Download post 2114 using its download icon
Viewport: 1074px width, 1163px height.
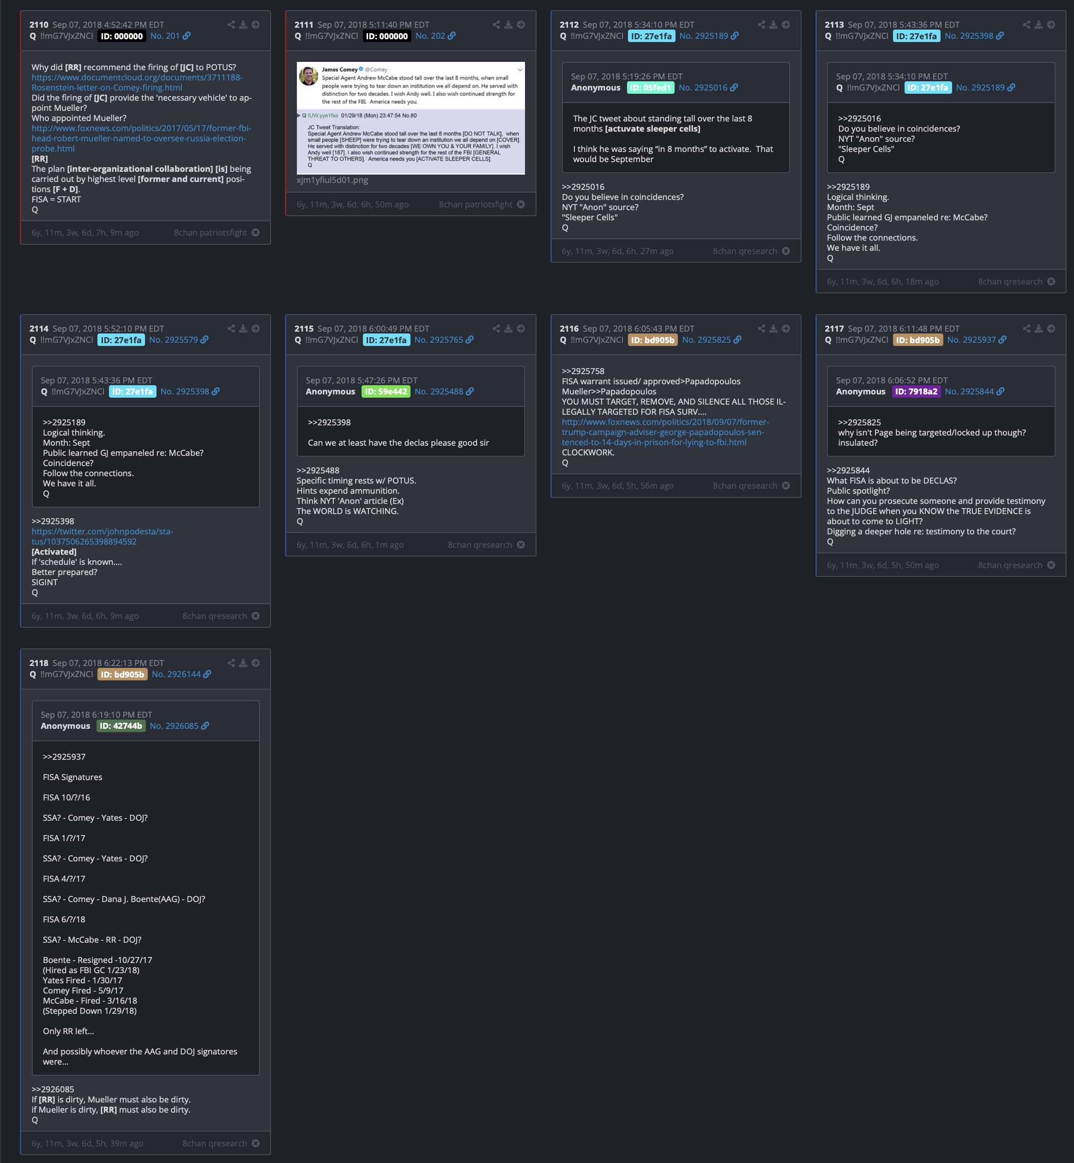pos(243,329)
